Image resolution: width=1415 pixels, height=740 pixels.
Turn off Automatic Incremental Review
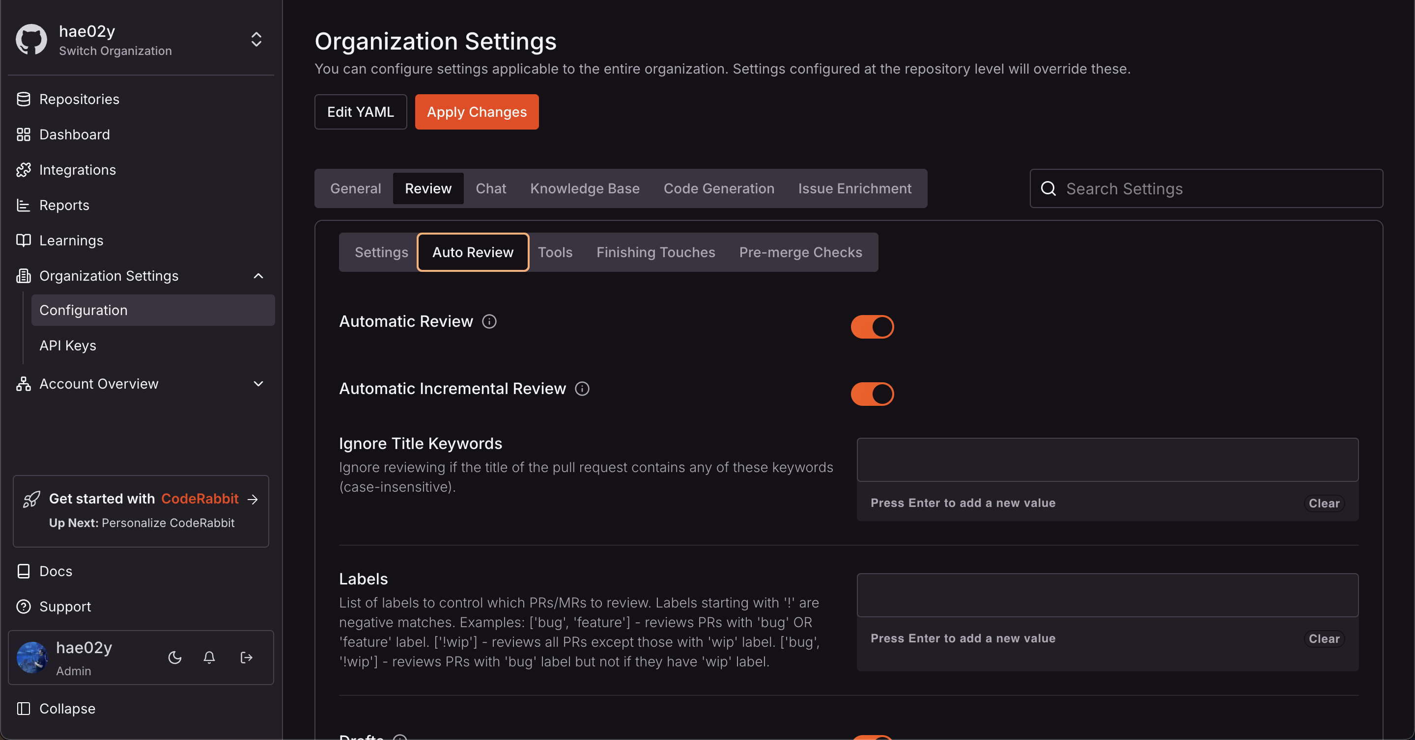(872, 394)
